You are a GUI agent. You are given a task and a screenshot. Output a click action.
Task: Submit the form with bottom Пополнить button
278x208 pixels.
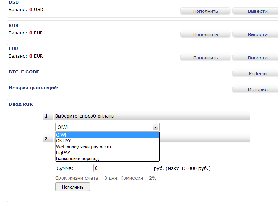pos(73,187)
